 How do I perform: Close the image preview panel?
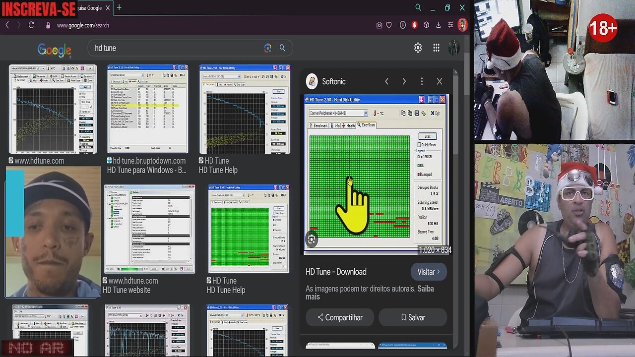(x=440, y=81)
